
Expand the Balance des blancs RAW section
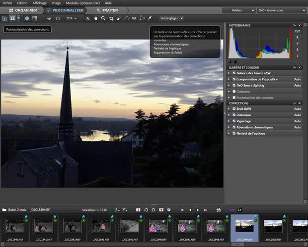[229, 73]
